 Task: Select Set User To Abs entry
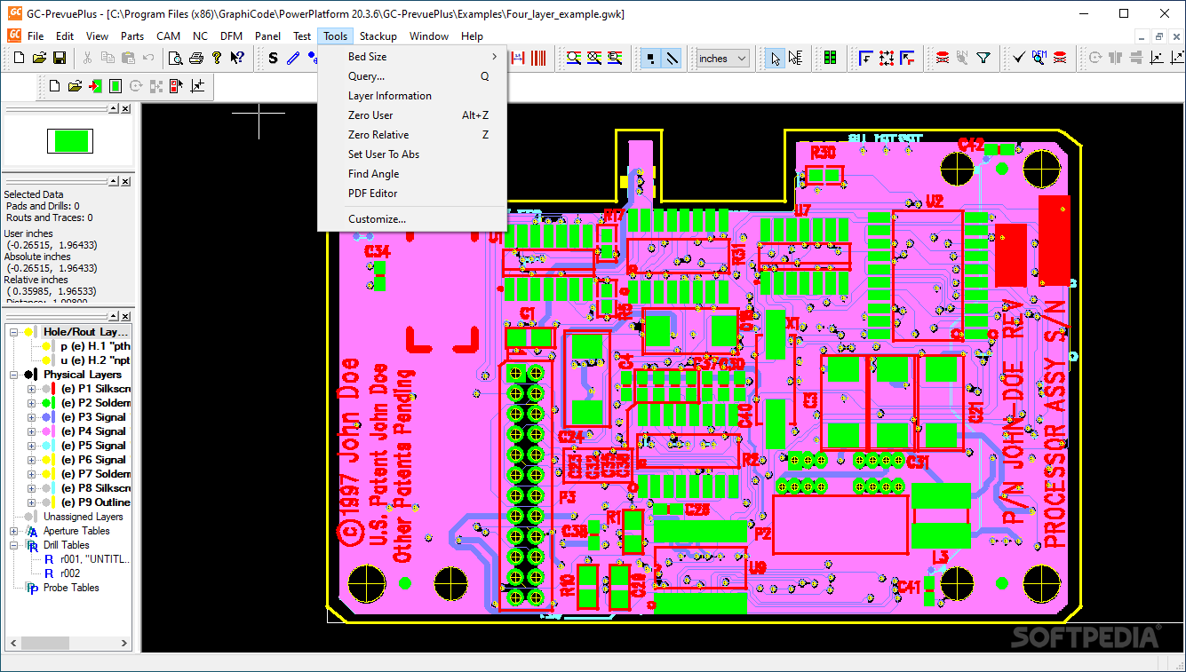[412, 154]
